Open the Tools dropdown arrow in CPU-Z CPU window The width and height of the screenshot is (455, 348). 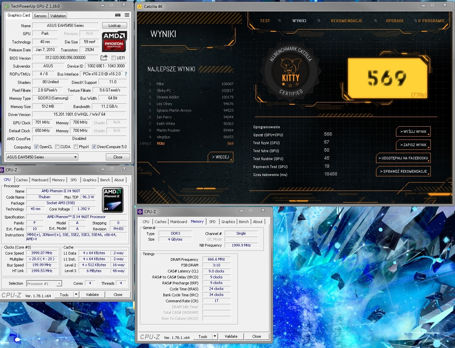[x=76, y=295]
